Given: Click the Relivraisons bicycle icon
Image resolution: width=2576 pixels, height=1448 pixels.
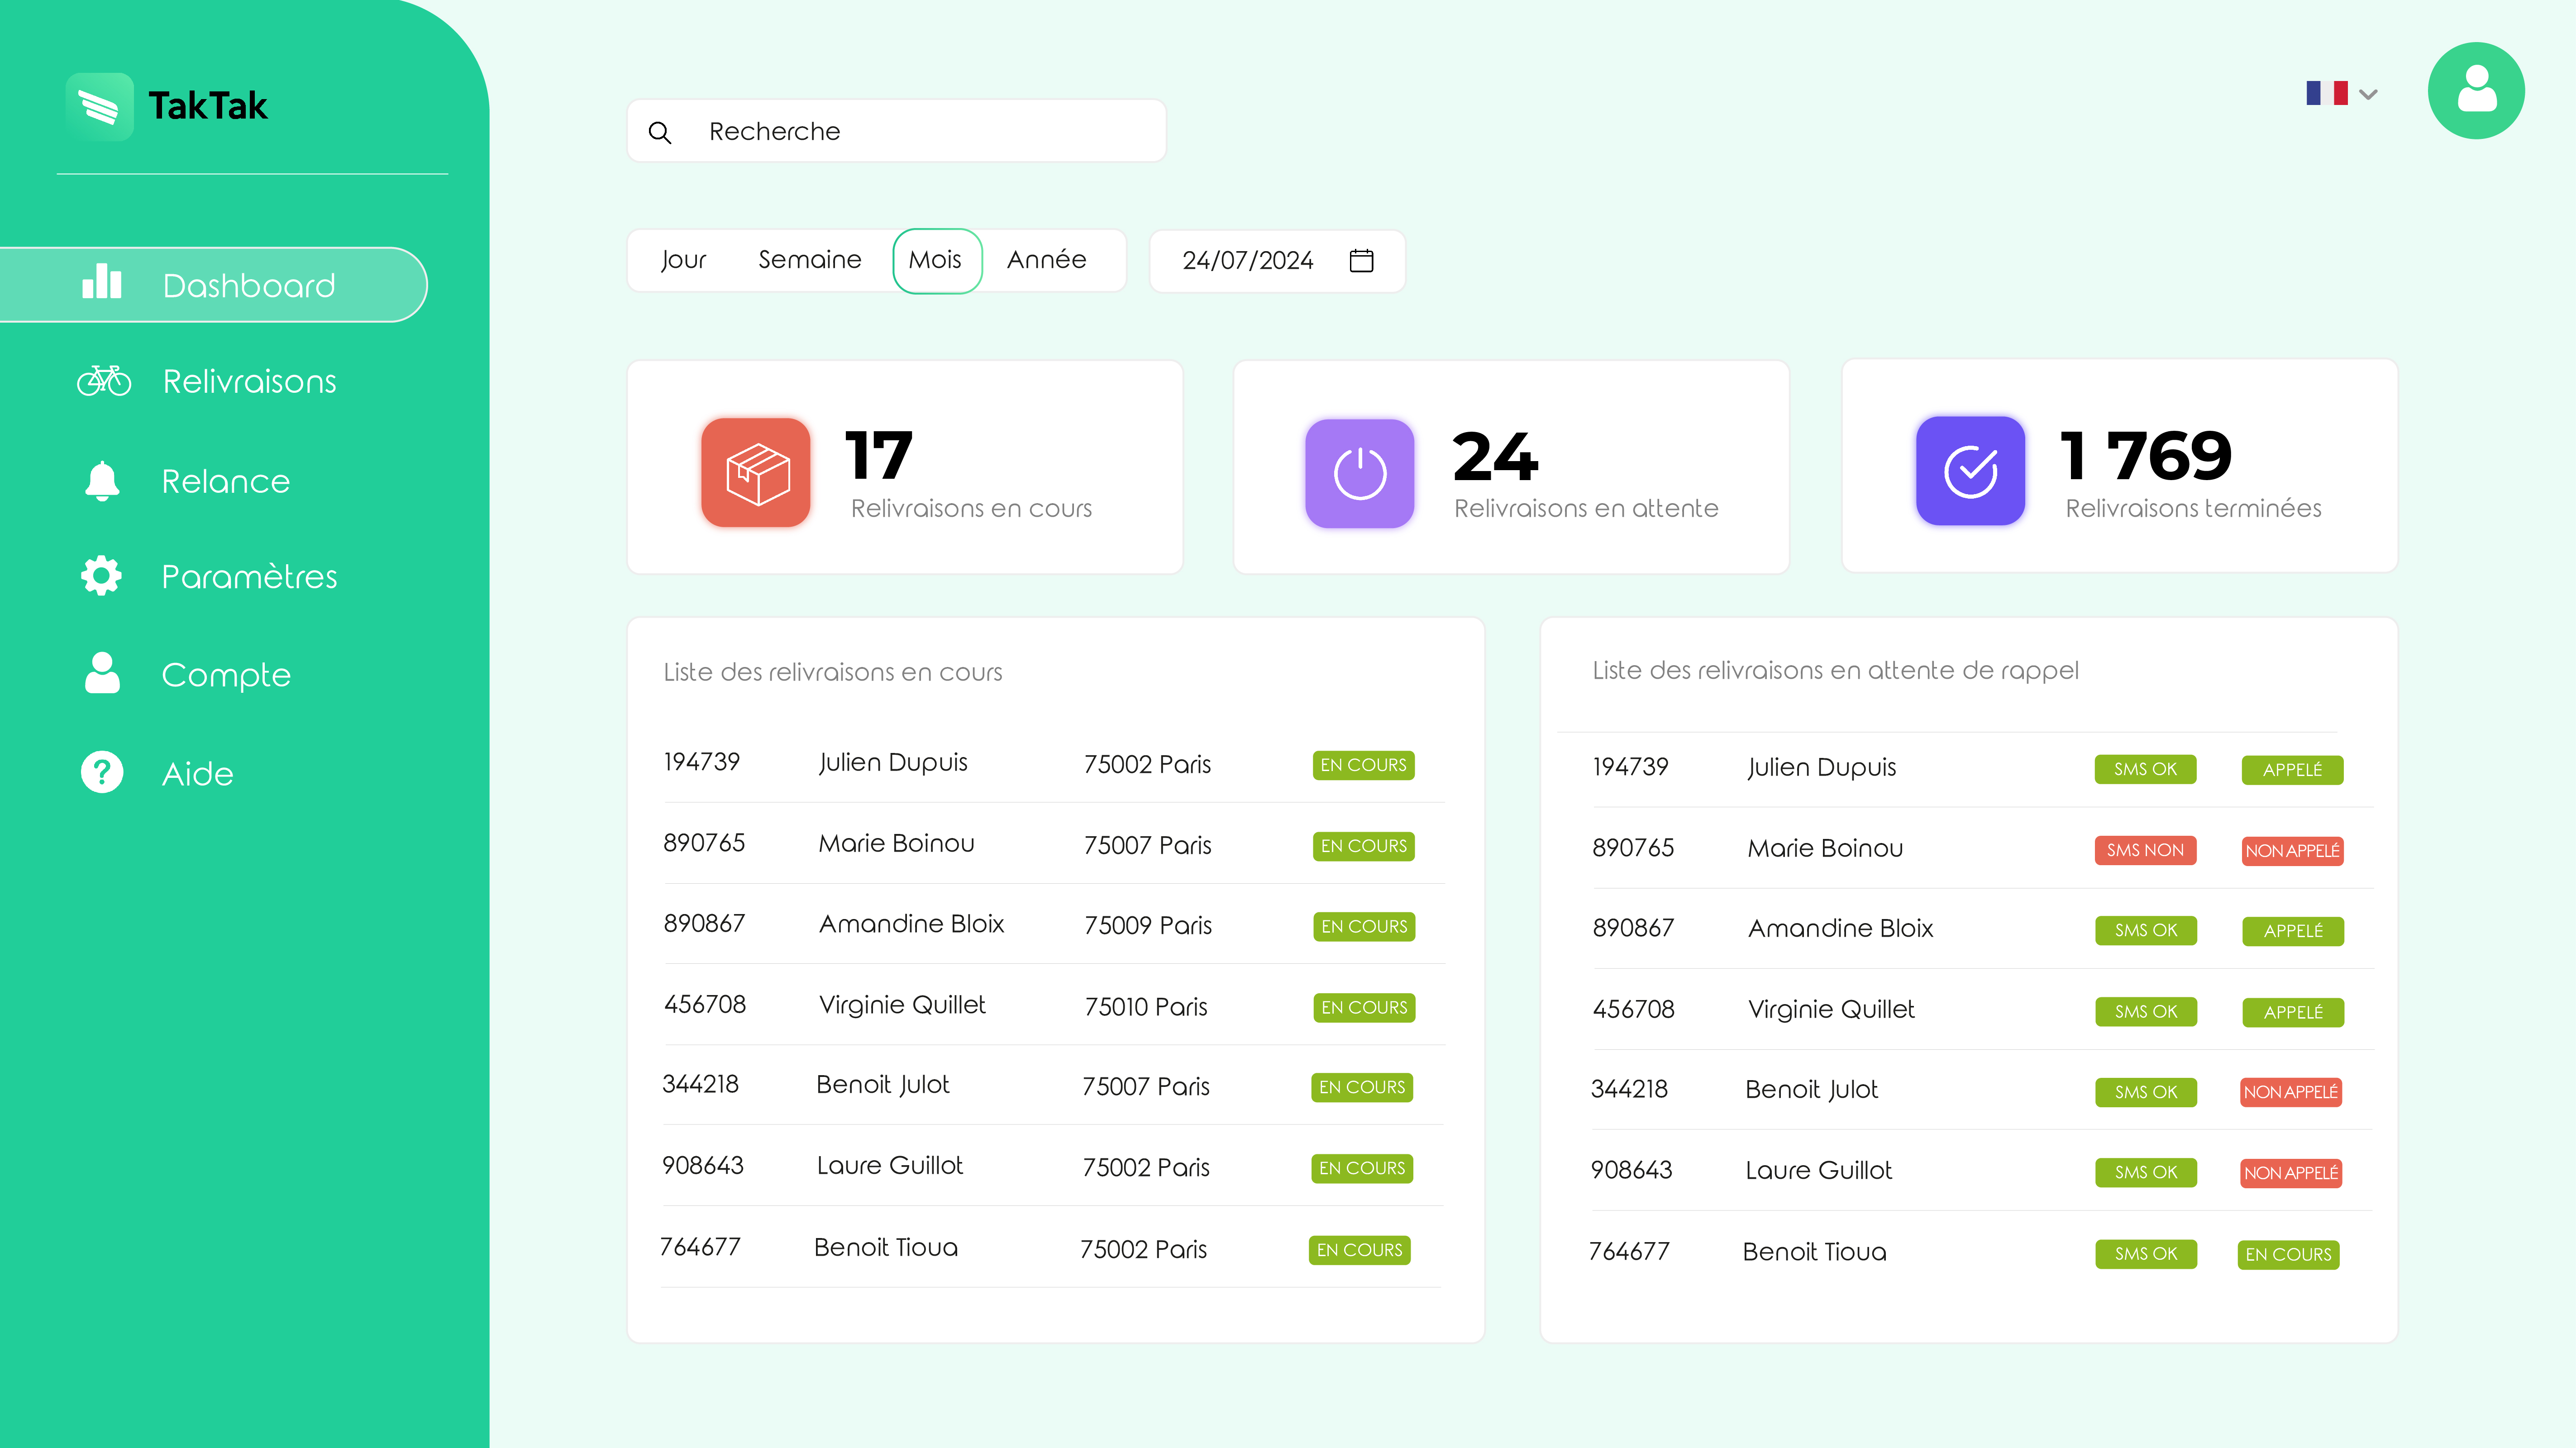Looking at the screenshot, I should click(104, 381).
